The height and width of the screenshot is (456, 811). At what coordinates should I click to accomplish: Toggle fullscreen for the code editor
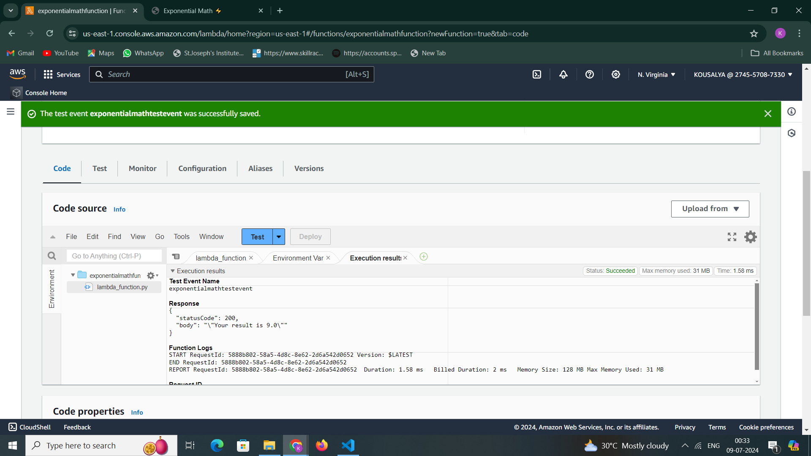coord(732,237)
